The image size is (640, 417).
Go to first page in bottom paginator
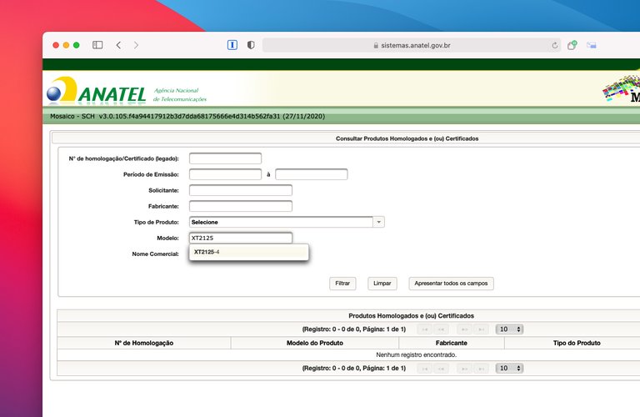(x=425, y=369)
